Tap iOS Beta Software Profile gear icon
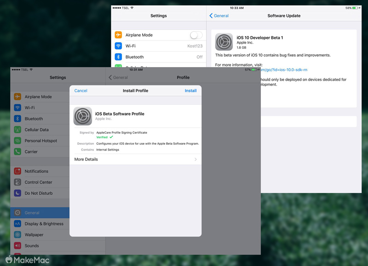 point(83,116)
